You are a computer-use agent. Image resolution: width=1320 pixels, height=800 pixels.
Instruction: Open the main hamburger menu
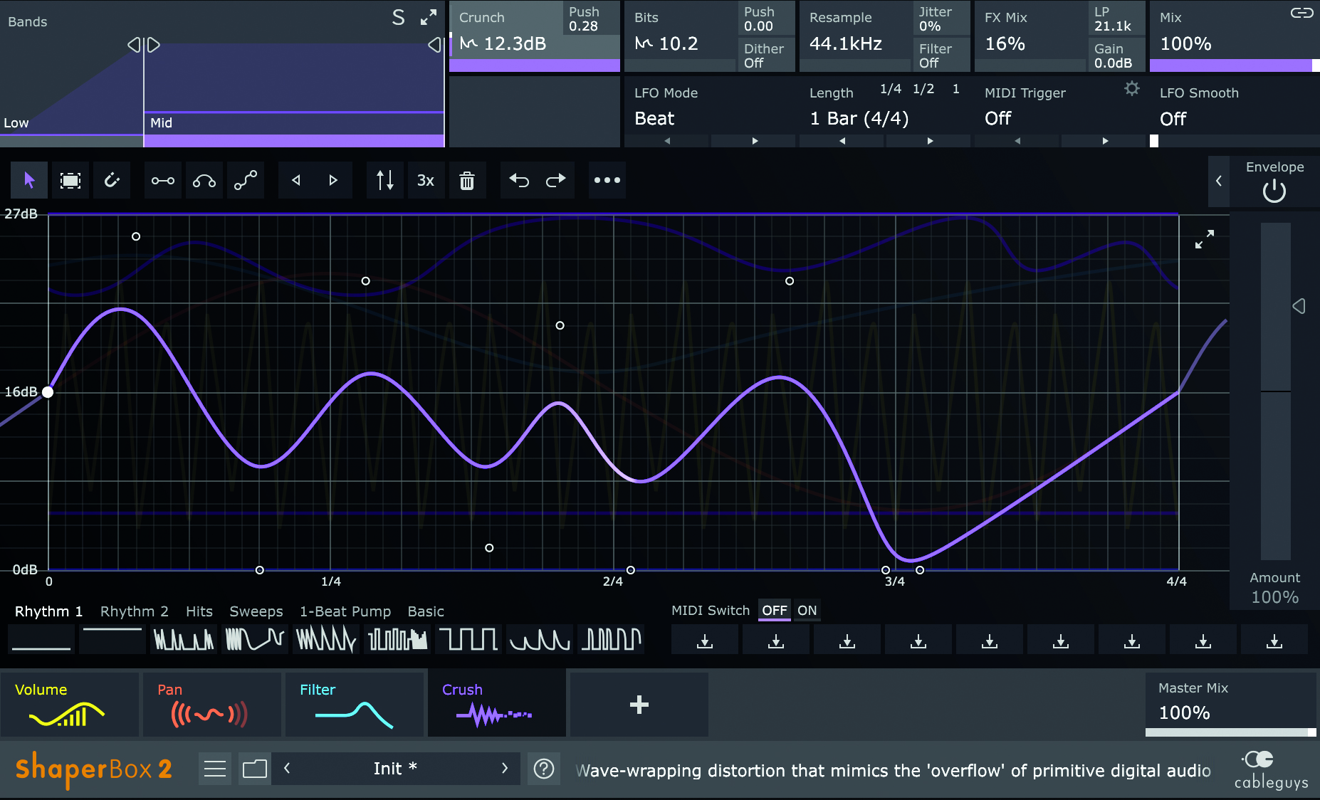(214, 769)
